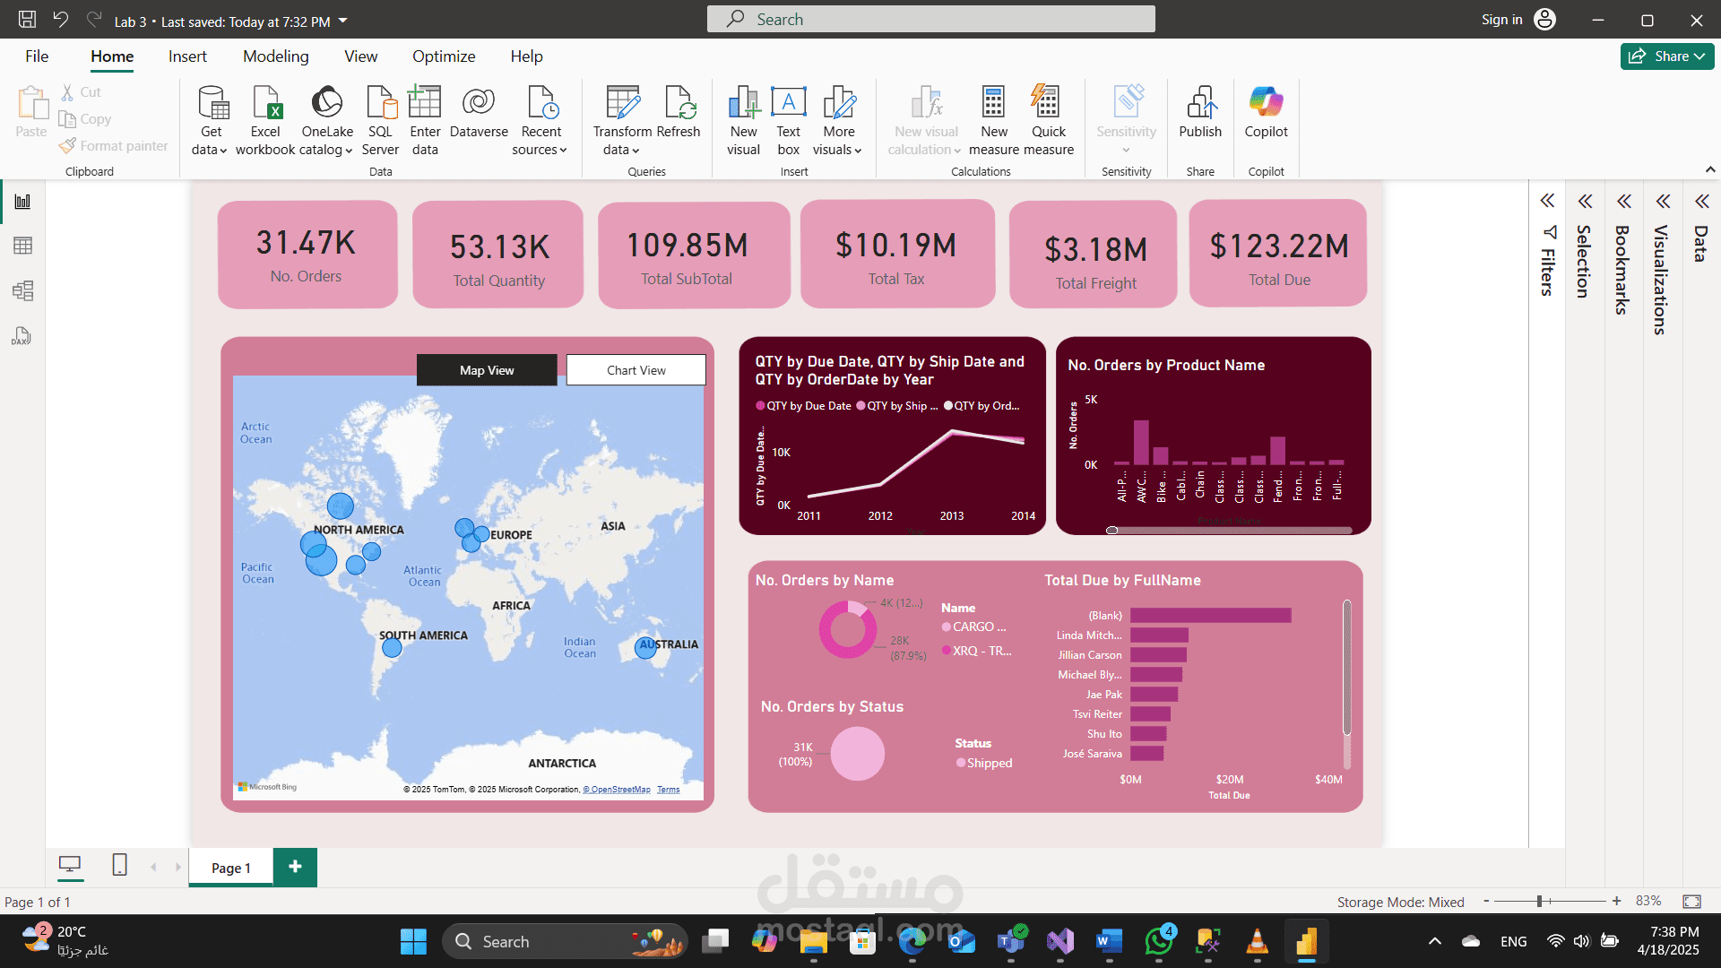Screen dimensions: 1721x968
Task: Click Sign in link
Action: (x=1501, y=20)
